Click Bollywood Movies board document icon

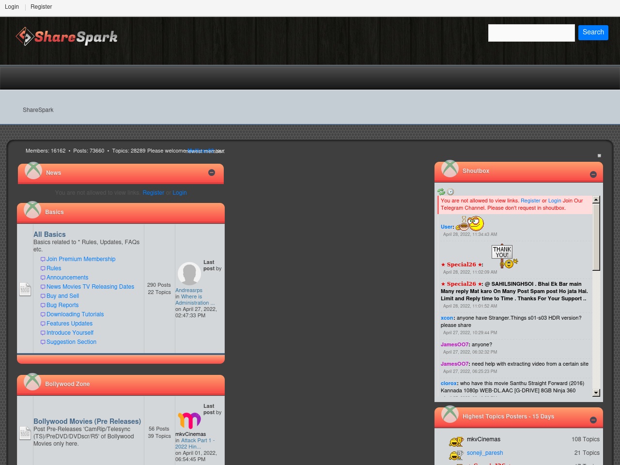pyautogui.click(x=25, y=433)
